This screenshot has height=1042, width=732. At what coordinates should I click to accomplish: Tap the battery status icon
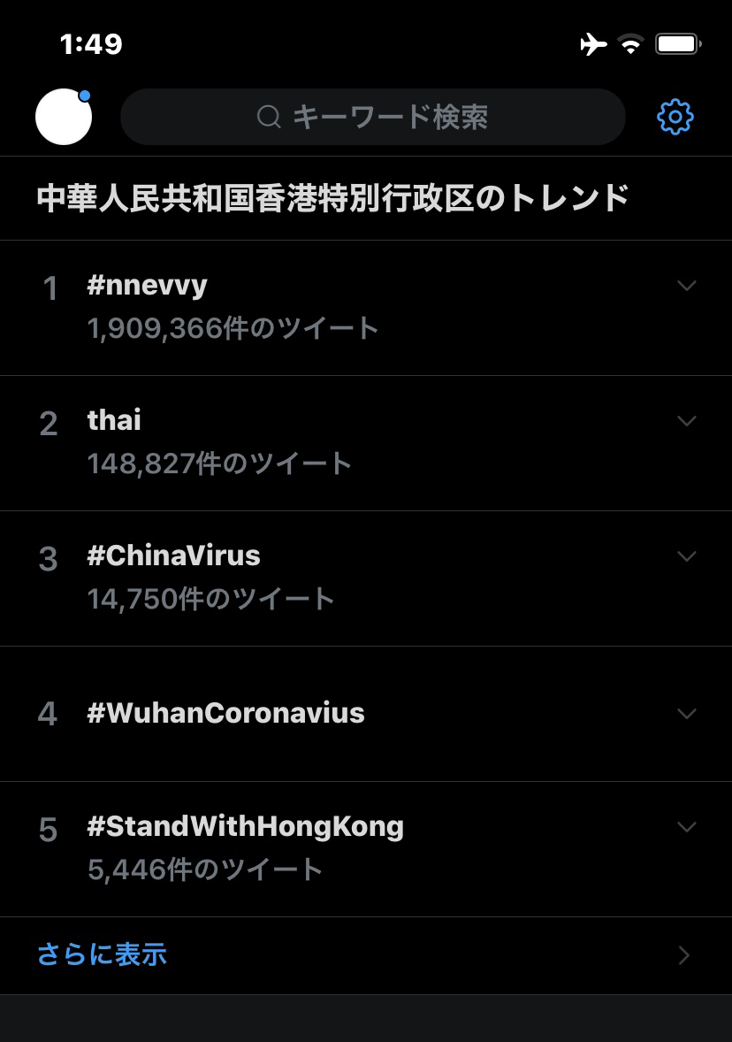[x=678, y=44]
